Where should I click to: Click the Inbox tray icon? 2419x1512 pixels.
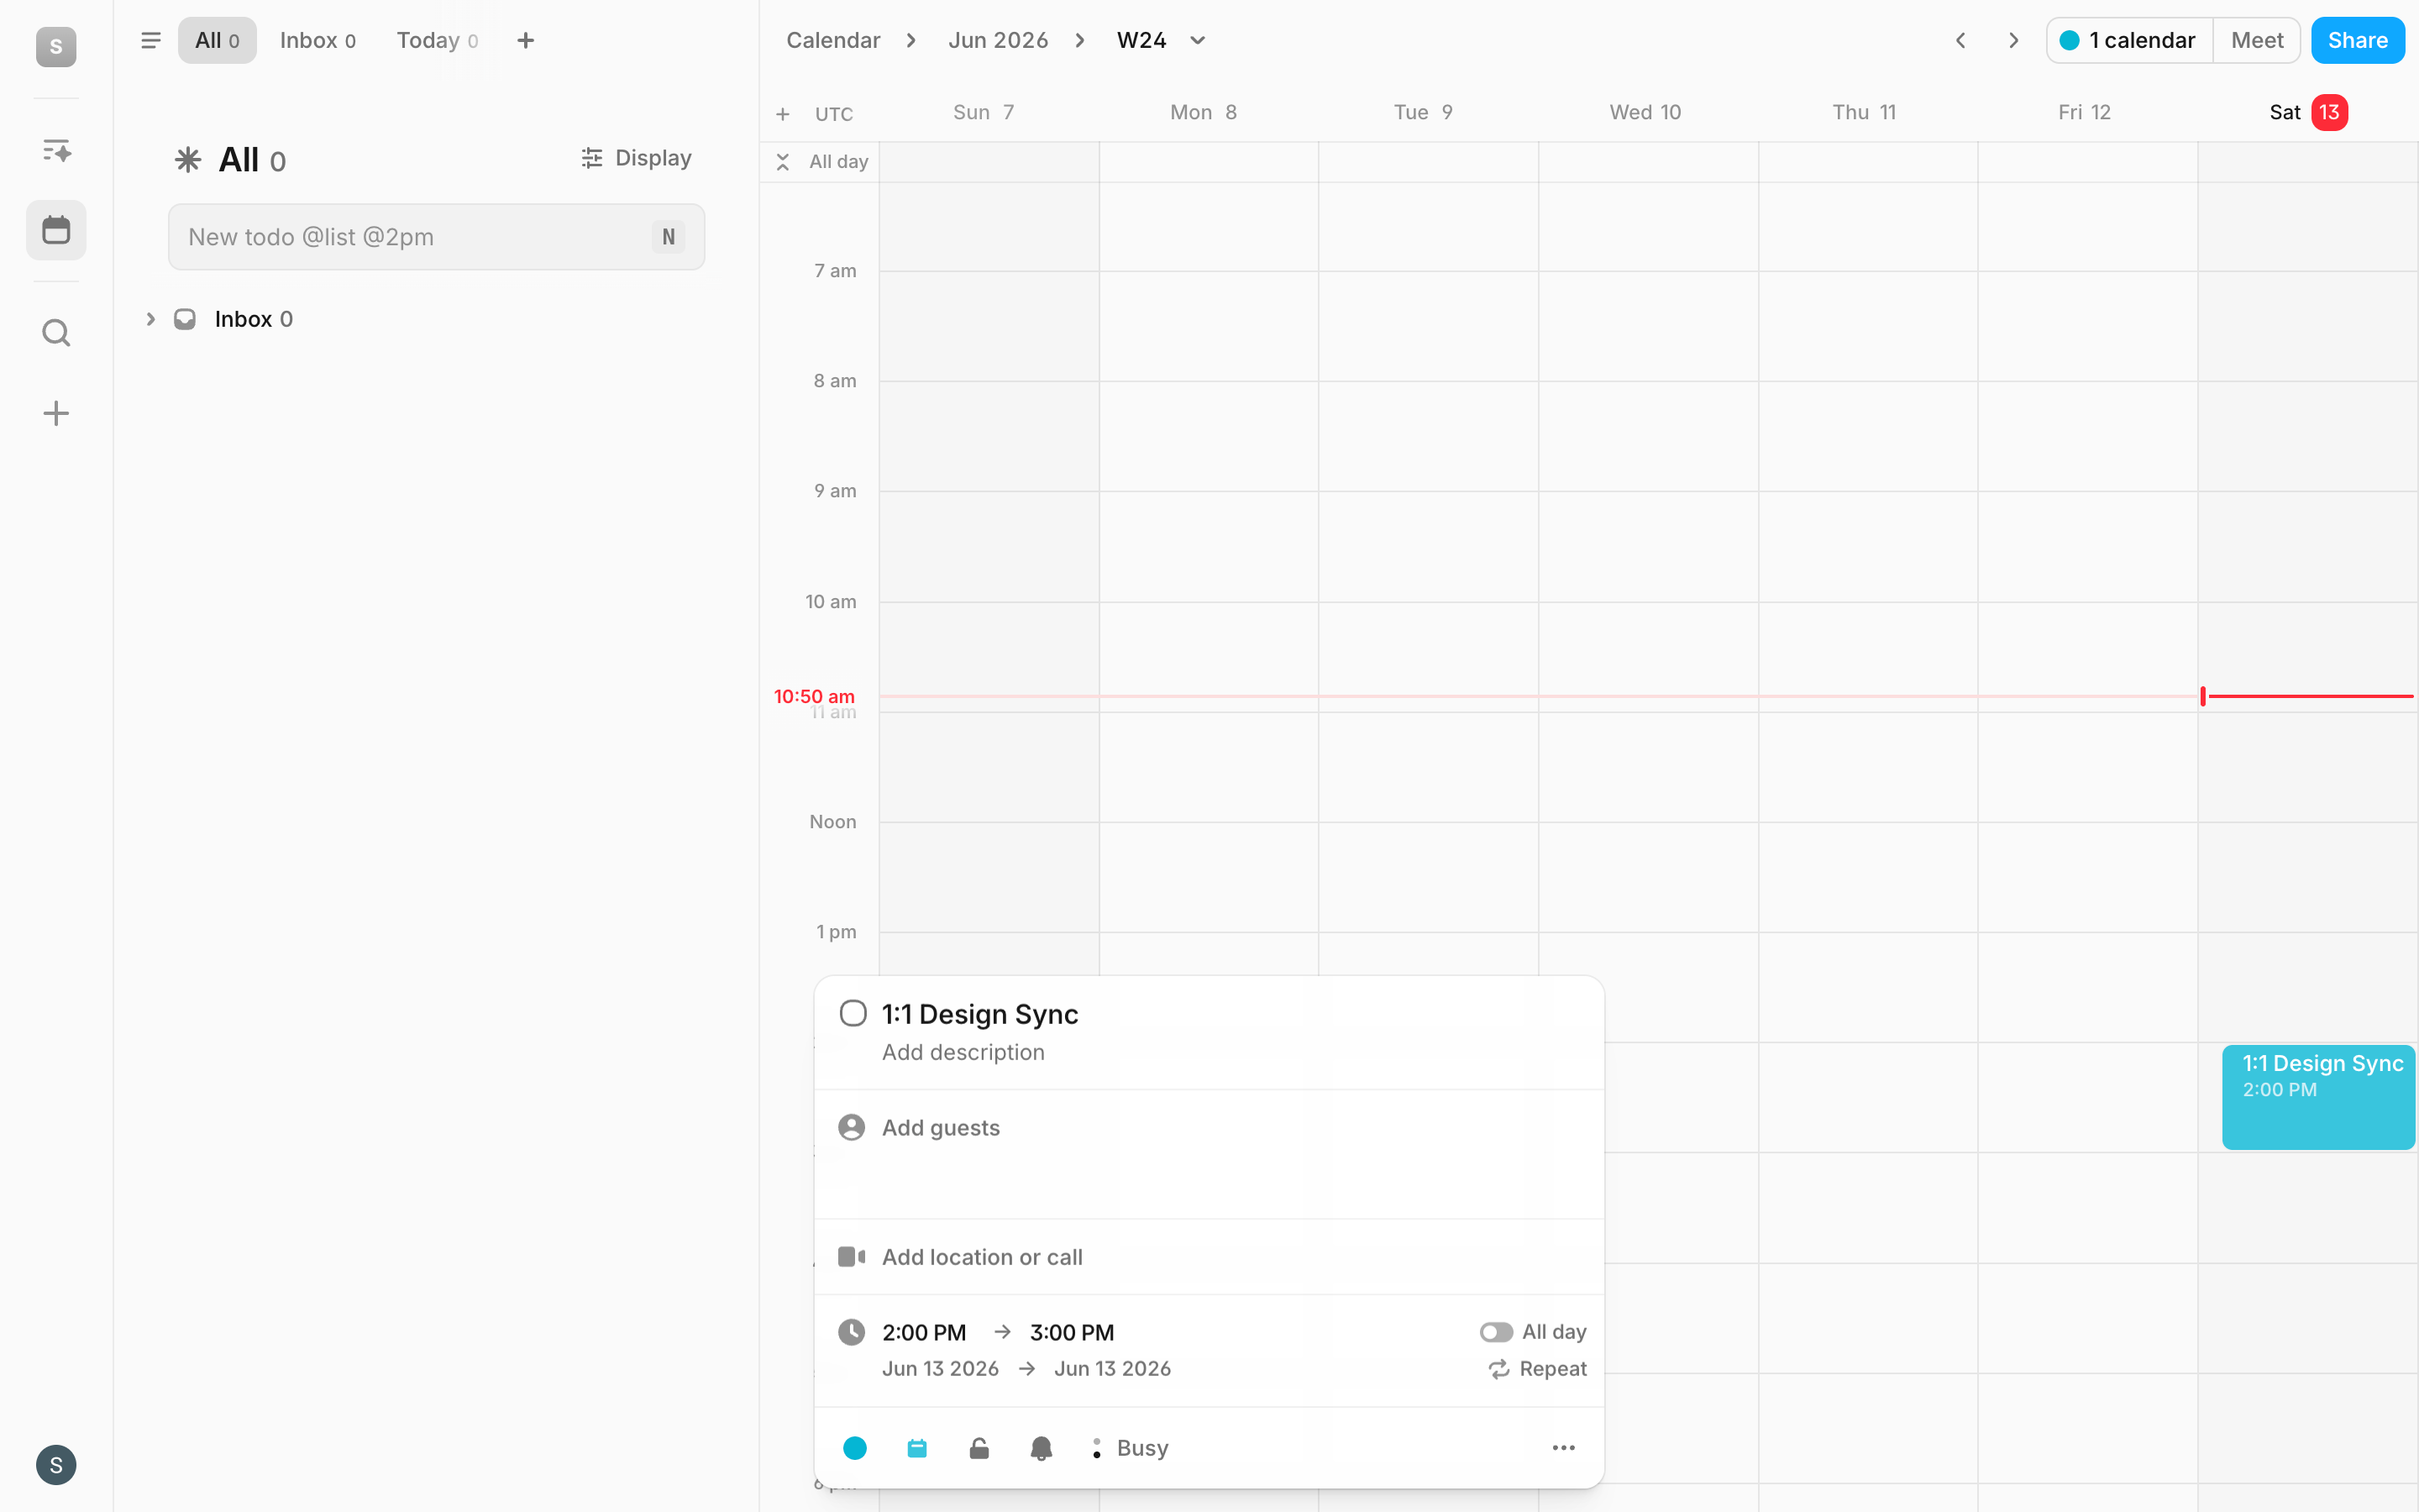[x=185, y=319]
